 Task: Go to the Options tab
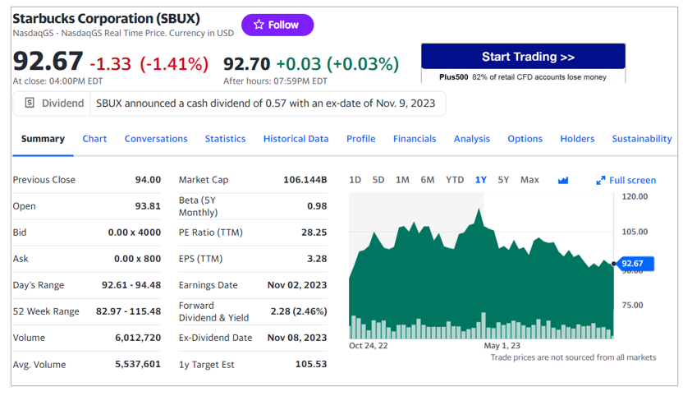click(525, 139)
